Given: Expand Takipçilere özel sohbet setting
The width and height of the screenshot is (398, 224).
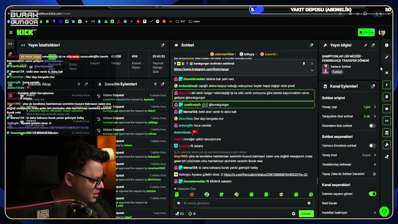Looking at the screenshot, I should click(x=349, y=116).
